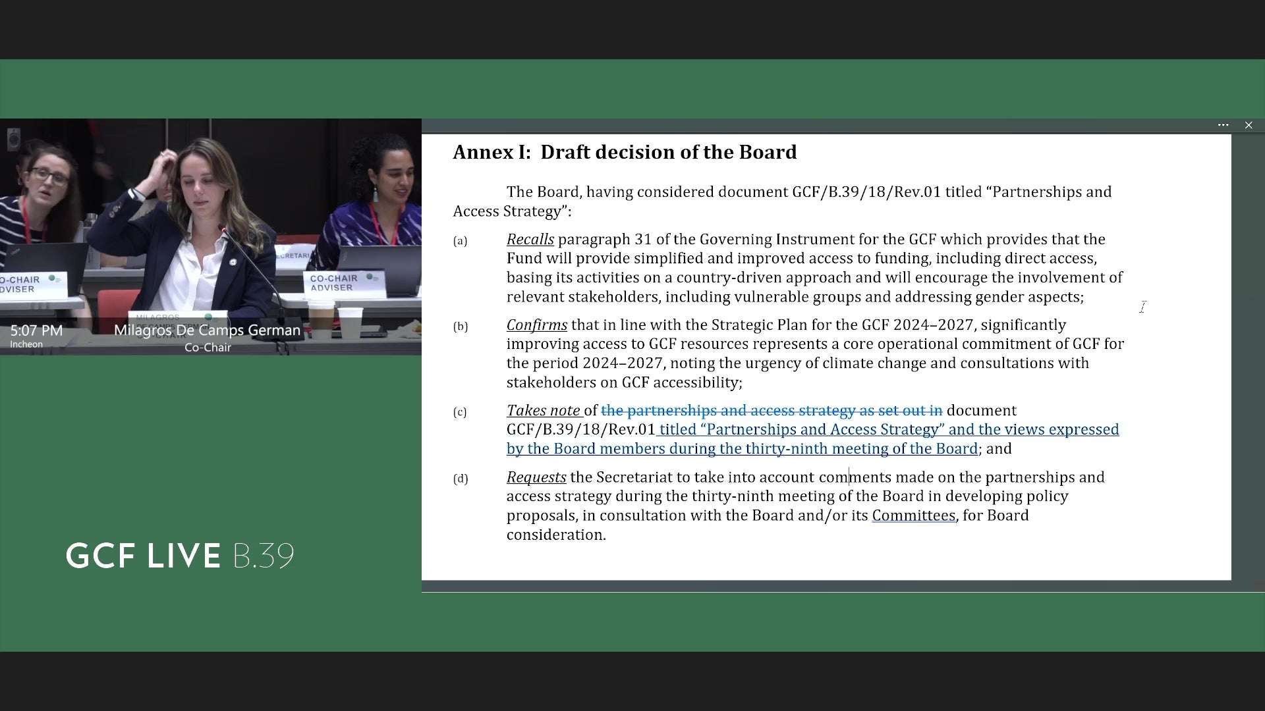The height and width of the screenshot is (711, 1265).
Task: Click the right Co-Chair Adviser nameplate in video
Action: [344, 283]
